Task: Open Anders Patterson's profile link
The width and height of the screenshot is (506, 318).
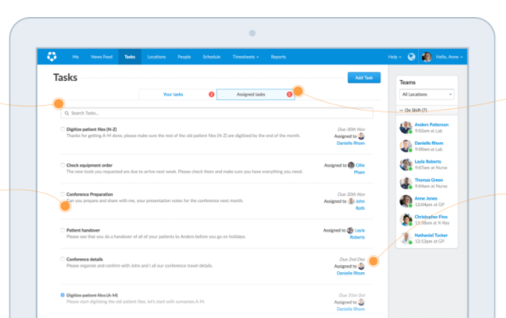Action: click(431, 124)
